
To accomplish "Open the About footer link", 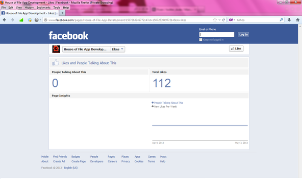I will pos(45,161).
